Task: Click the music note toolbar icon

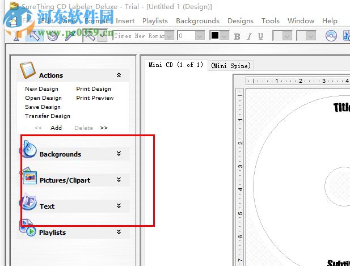Action: point(347,36)
